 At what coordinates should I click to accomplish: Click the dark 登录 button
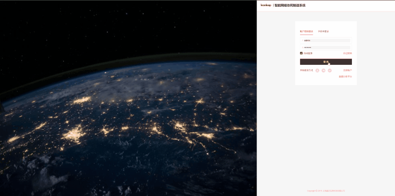coord(326,62)
